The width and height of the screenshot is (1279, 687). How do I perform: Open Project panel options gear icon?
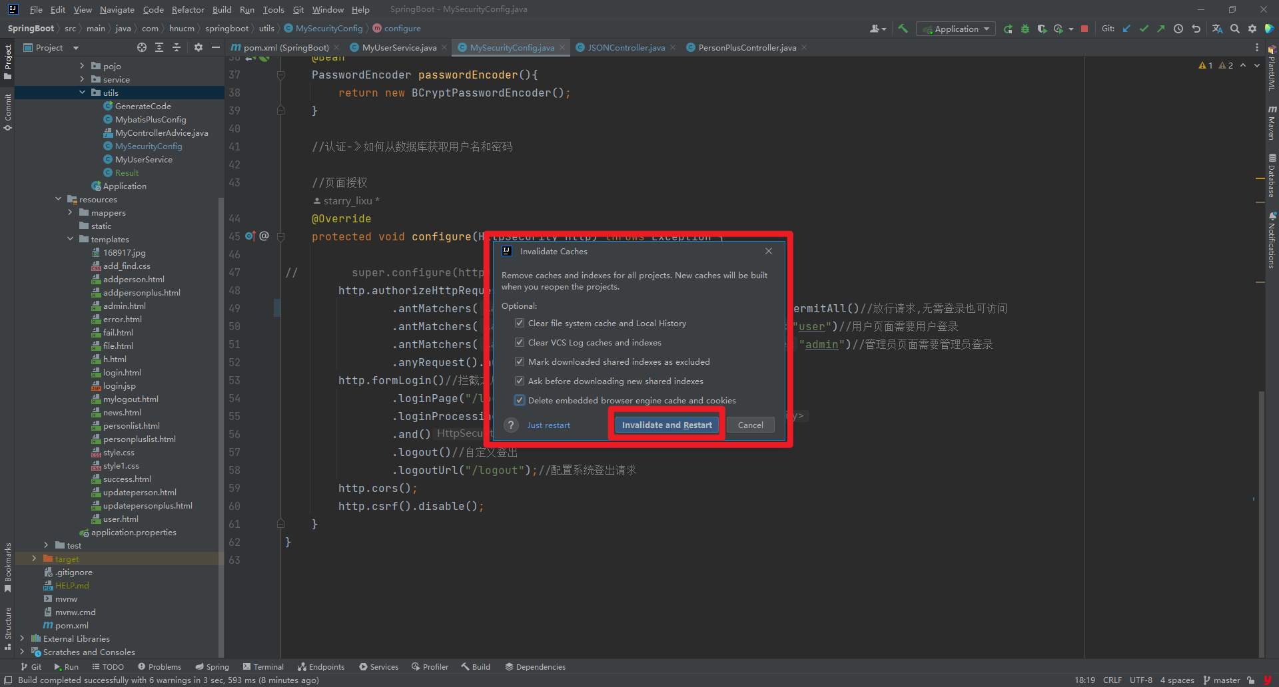[199, 47]
